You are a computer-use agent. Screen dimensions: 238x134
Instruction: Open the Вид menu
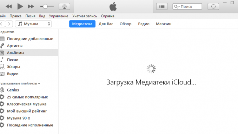[42, 16]
